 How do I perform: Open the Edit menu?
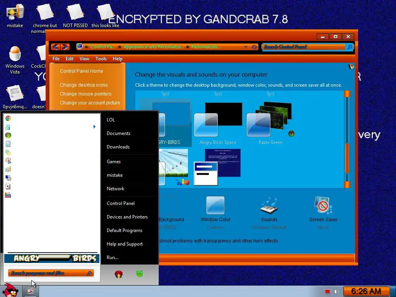coord(70,59)
